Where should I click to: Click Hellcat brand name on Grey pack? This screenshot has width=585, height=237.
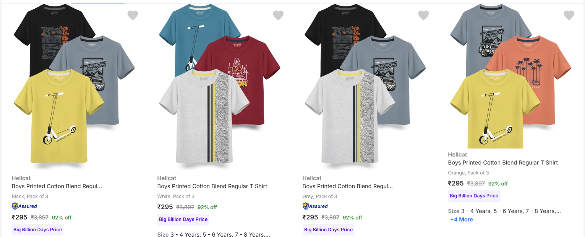(x=312, y=178)
